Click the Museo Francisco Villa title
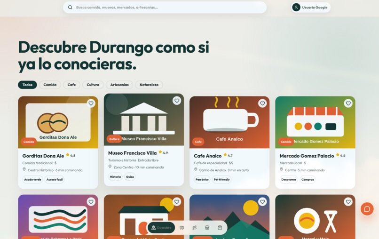This screenshot has width=379, height=239. tap(132, 153)
